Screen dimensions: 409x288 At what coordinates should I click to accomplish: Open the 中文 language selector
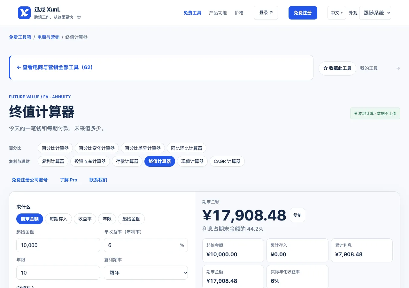(337, 13)
